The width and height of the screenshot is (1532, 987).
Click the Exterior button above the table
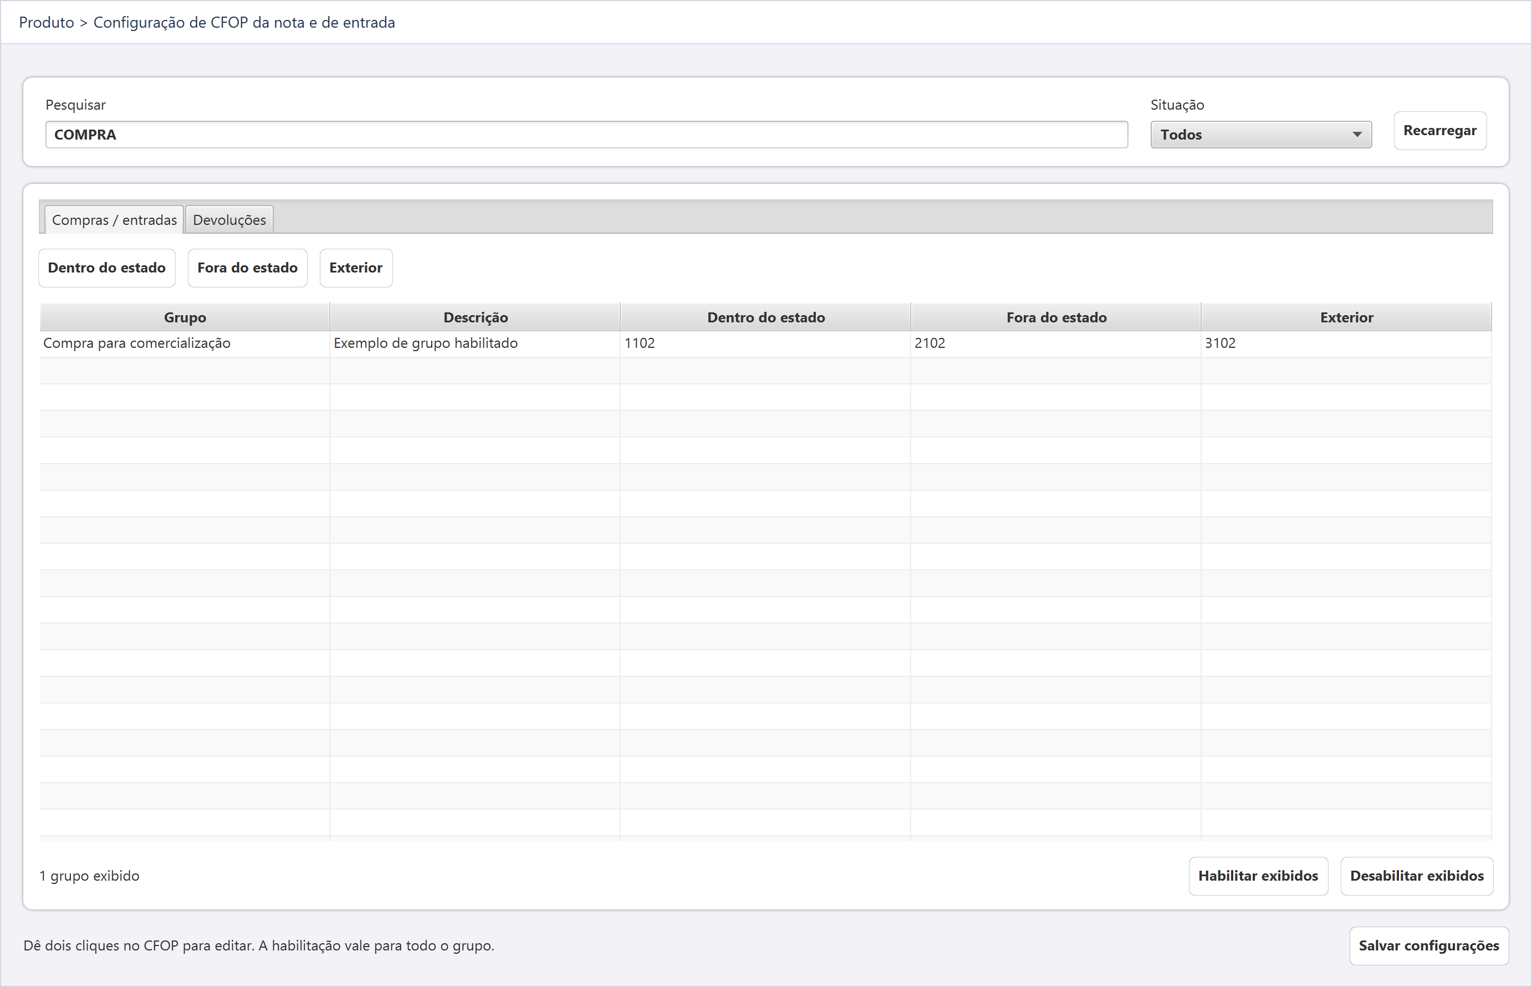356,268
